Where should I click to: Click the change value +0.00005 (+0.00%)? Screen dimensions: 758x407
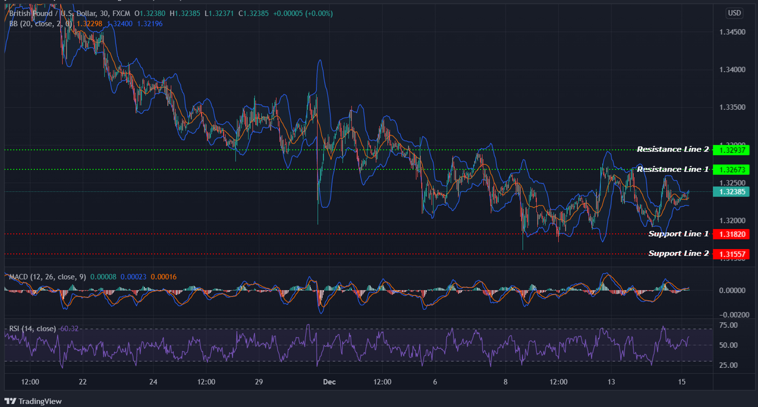303,13
